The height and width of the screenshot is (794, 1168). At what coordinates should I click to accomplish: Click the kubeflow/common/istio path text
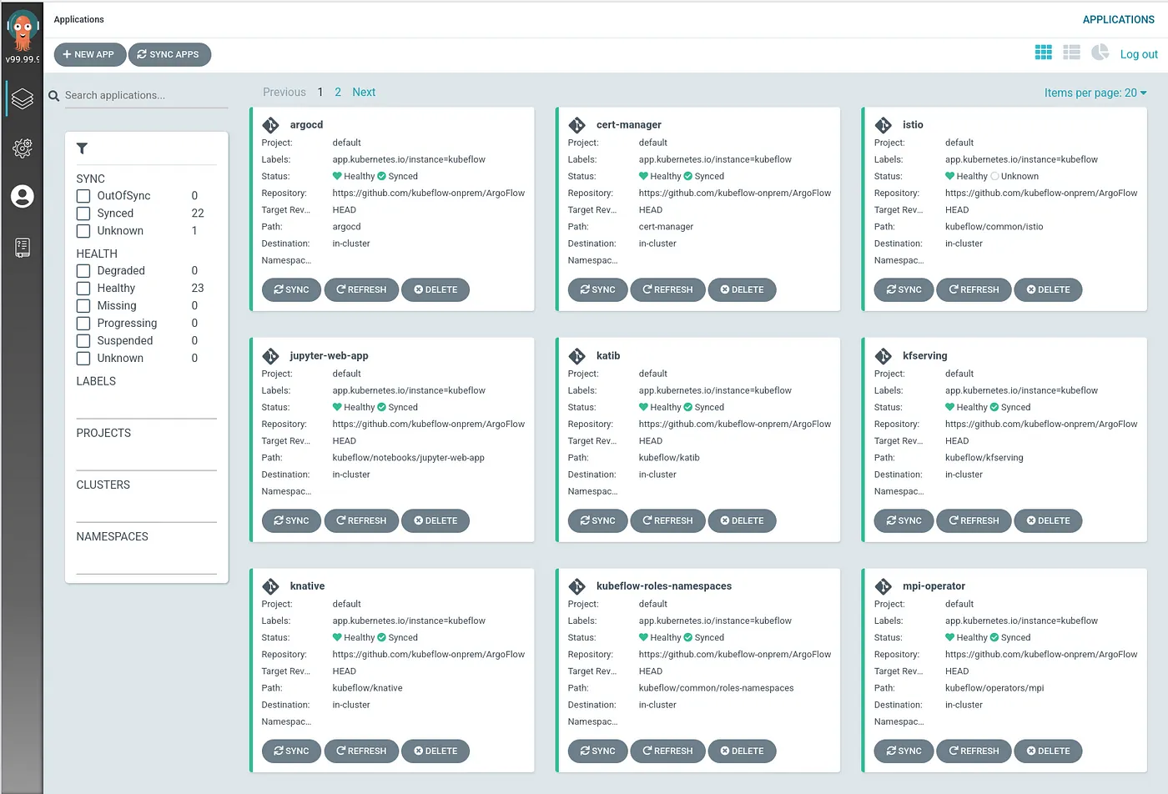click(994, 227)
